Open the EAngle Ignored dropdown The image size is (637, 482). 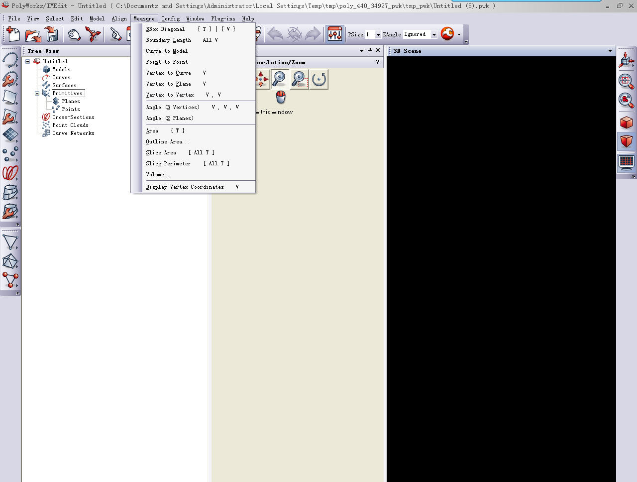point(434,34)
